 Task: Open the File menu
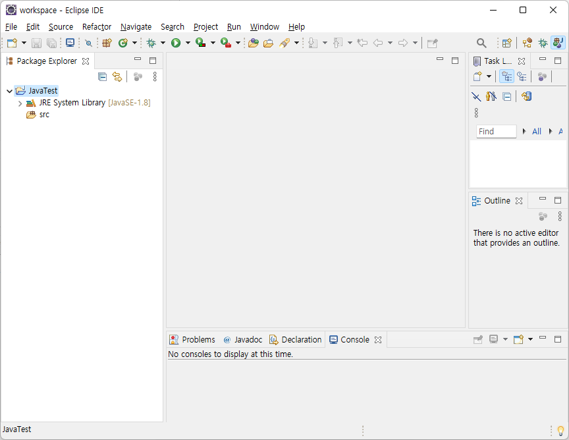coord(11,27)
